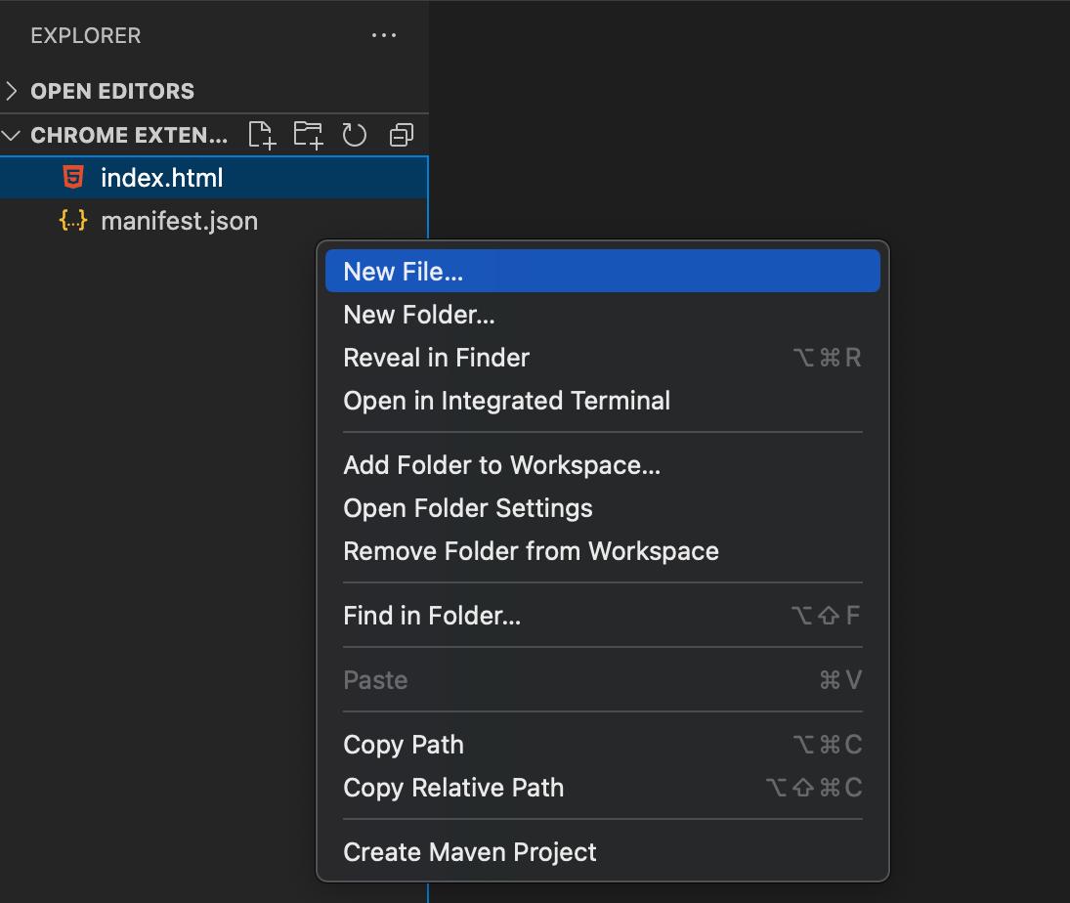
Task: Choose Find in Folder... from the menu
Action: (430, 615)
